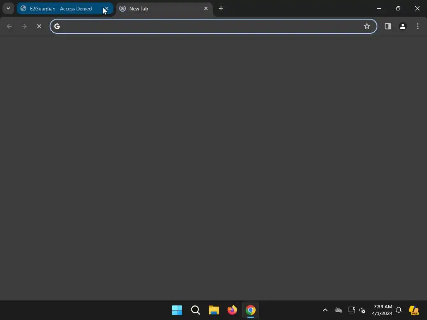Open clock showing 7:39 AM 4/1/2024
This screenshot has width=427, height=320.
(x=382, y=310)
